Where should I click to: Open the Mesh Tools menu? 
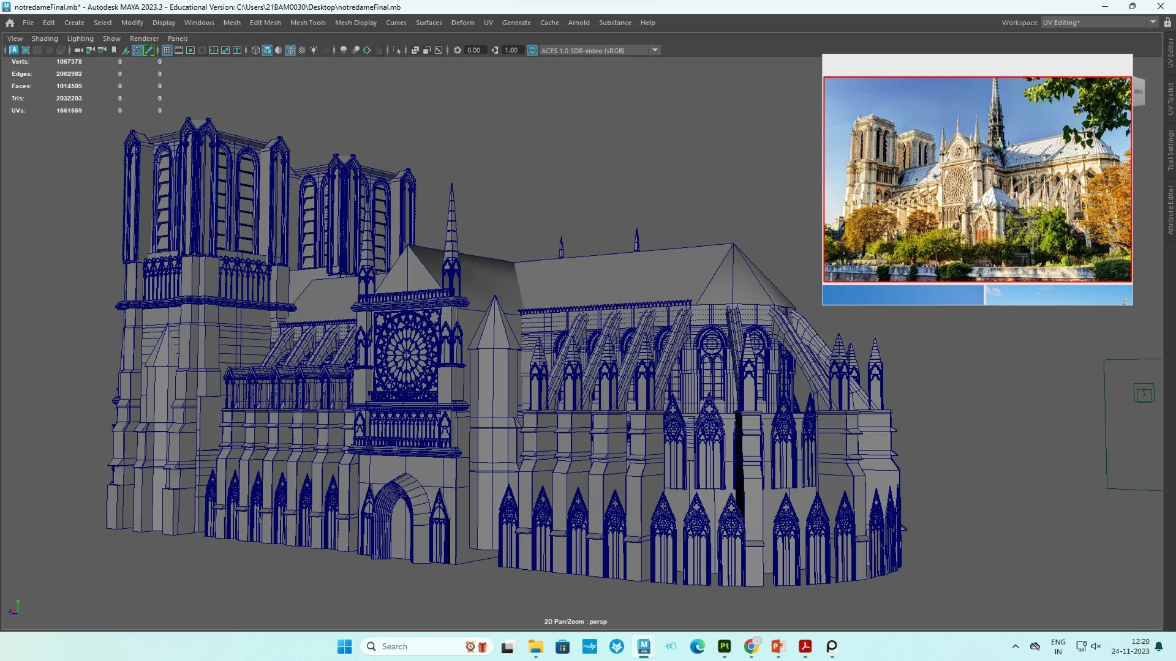click(x=308, y=23)
